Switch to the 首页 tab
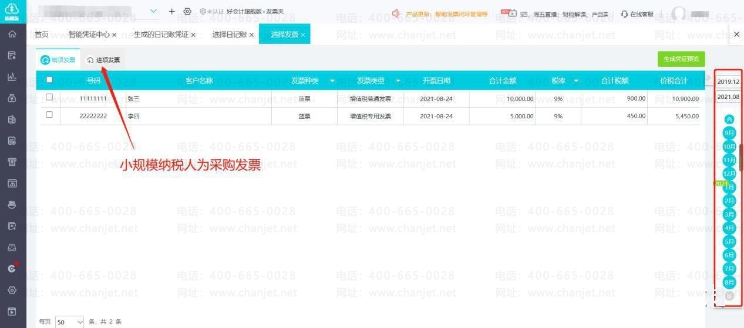Screen dimensions: 744x328 [x=42, y=35]
